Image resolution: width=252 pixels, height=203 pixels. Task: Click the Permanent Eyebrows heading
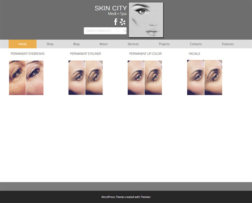(27, 53)
